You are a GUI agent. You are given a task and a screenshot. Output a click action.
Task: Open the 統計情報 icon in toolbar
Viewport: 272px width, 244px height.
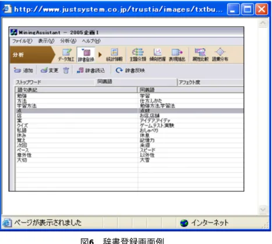click(x=114, y=55)
